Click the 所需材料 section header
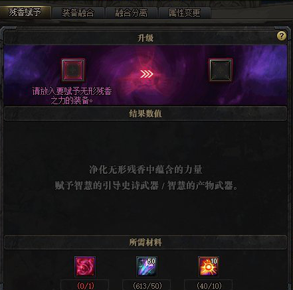This screenshot has width=293, height=290. [145, 242]
